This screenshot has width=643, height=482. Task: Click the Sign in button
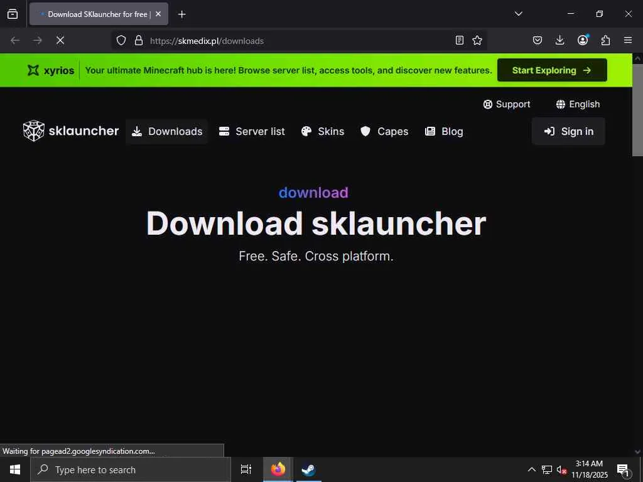tap(568, 131)
